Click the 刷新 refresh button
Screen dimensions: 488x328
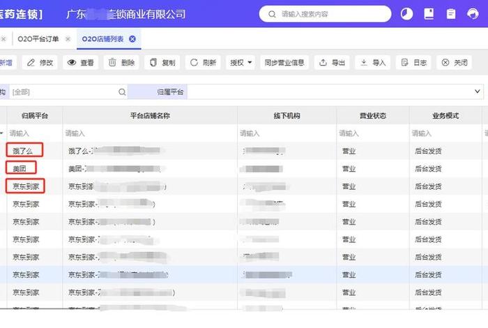[x=203, y=63]
